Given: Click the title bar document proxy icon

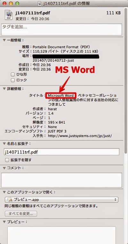Looking at the screenshot, I should (x=40, y=4).
